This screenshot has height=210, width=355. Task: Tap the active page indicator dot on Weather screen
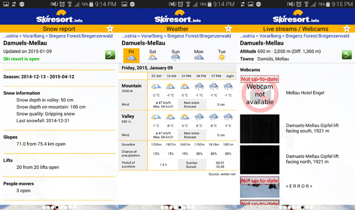pos(180,207)
